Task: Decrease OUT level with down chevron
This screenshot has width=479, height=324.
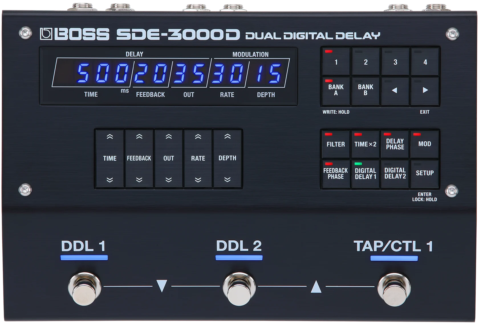Action: [x=169, y=180]
